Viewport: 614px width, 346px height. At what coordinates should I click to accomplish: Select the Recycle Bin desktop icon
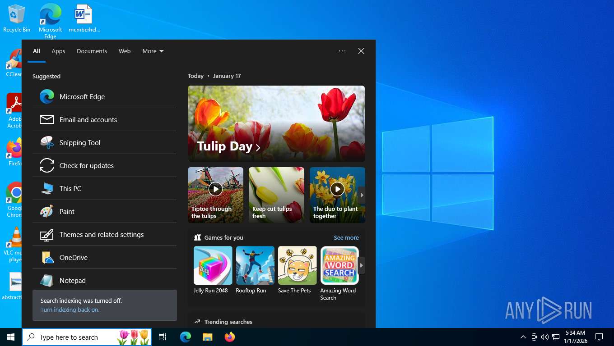pos(17,18)
